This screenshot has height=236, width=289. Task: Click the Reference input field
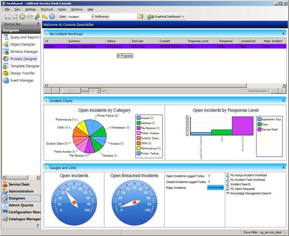123,17
